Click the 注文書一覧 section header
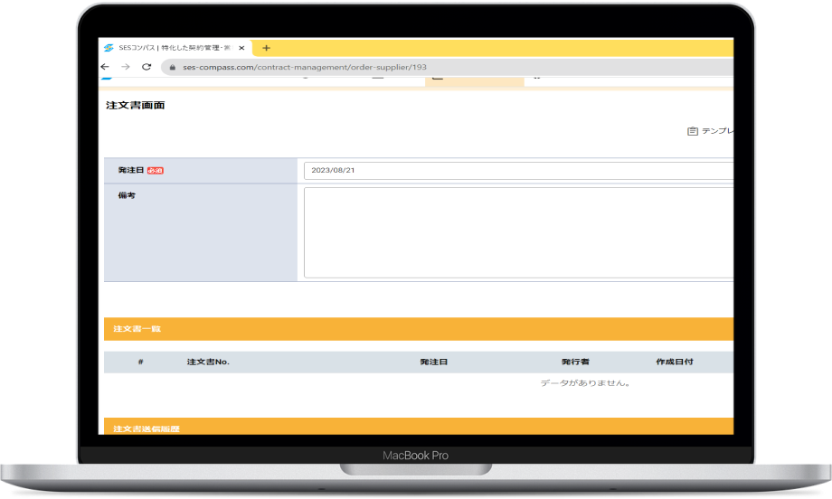 click(419, 329)
